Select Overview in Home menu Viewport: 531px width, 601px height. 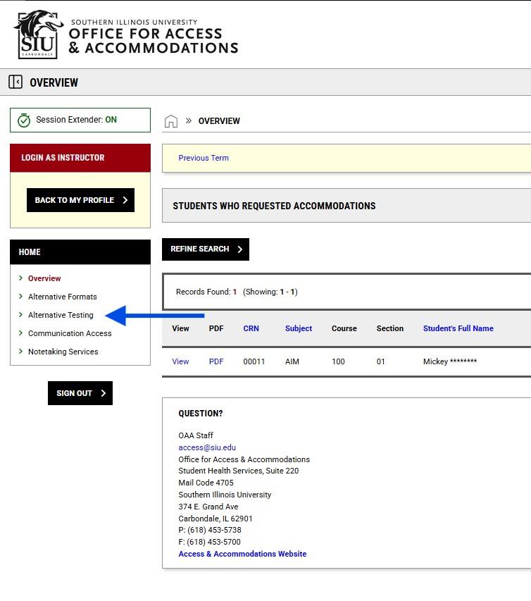[44, 278]
